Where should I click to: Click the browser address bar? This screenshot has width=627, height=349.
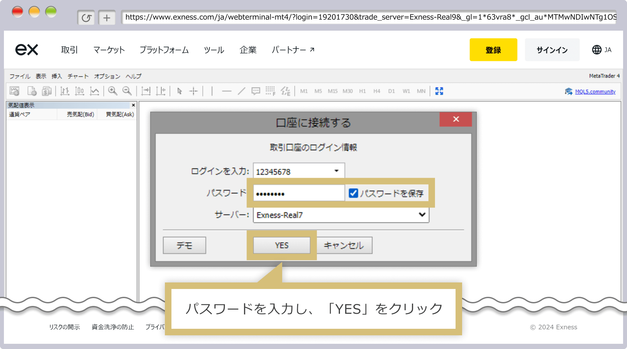click(x=369, y=17)
